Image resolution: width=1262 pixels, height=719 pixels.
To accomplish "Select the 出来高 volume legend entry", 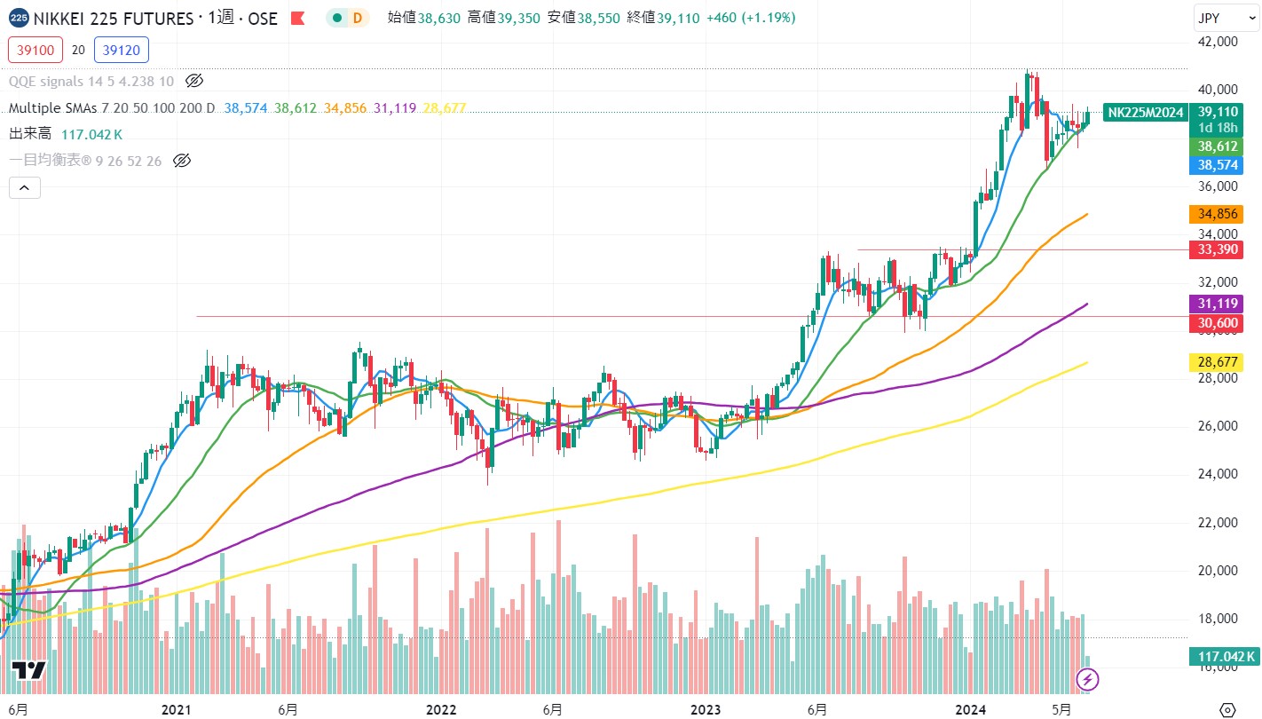I will coord(30,134).
